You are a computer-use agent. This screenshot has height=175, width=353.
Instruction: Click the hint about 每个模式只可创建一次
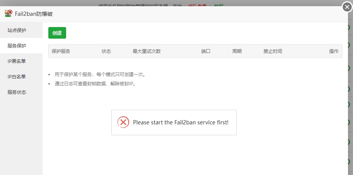[100, 75]
